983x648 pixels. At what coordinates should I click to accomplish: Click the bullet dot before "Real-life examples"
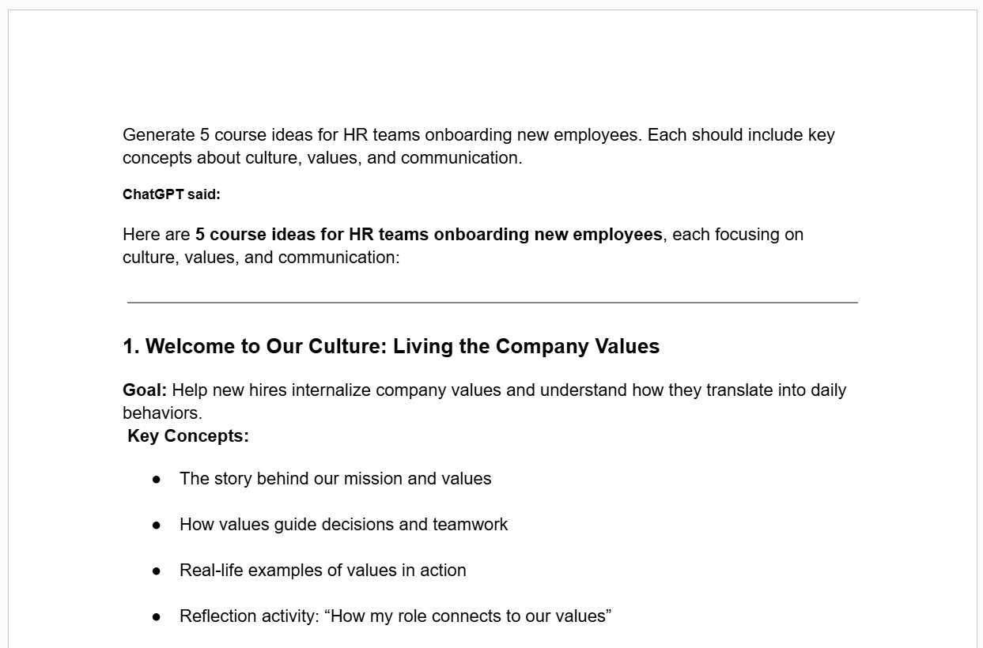pos(157,571)
